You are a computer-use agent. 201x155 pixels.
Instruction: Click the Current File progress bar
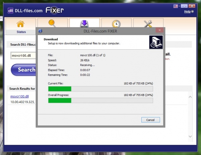[100, 89]
